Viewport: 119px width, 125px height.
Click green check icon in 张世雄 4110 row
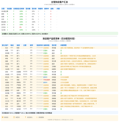[61, 93]
